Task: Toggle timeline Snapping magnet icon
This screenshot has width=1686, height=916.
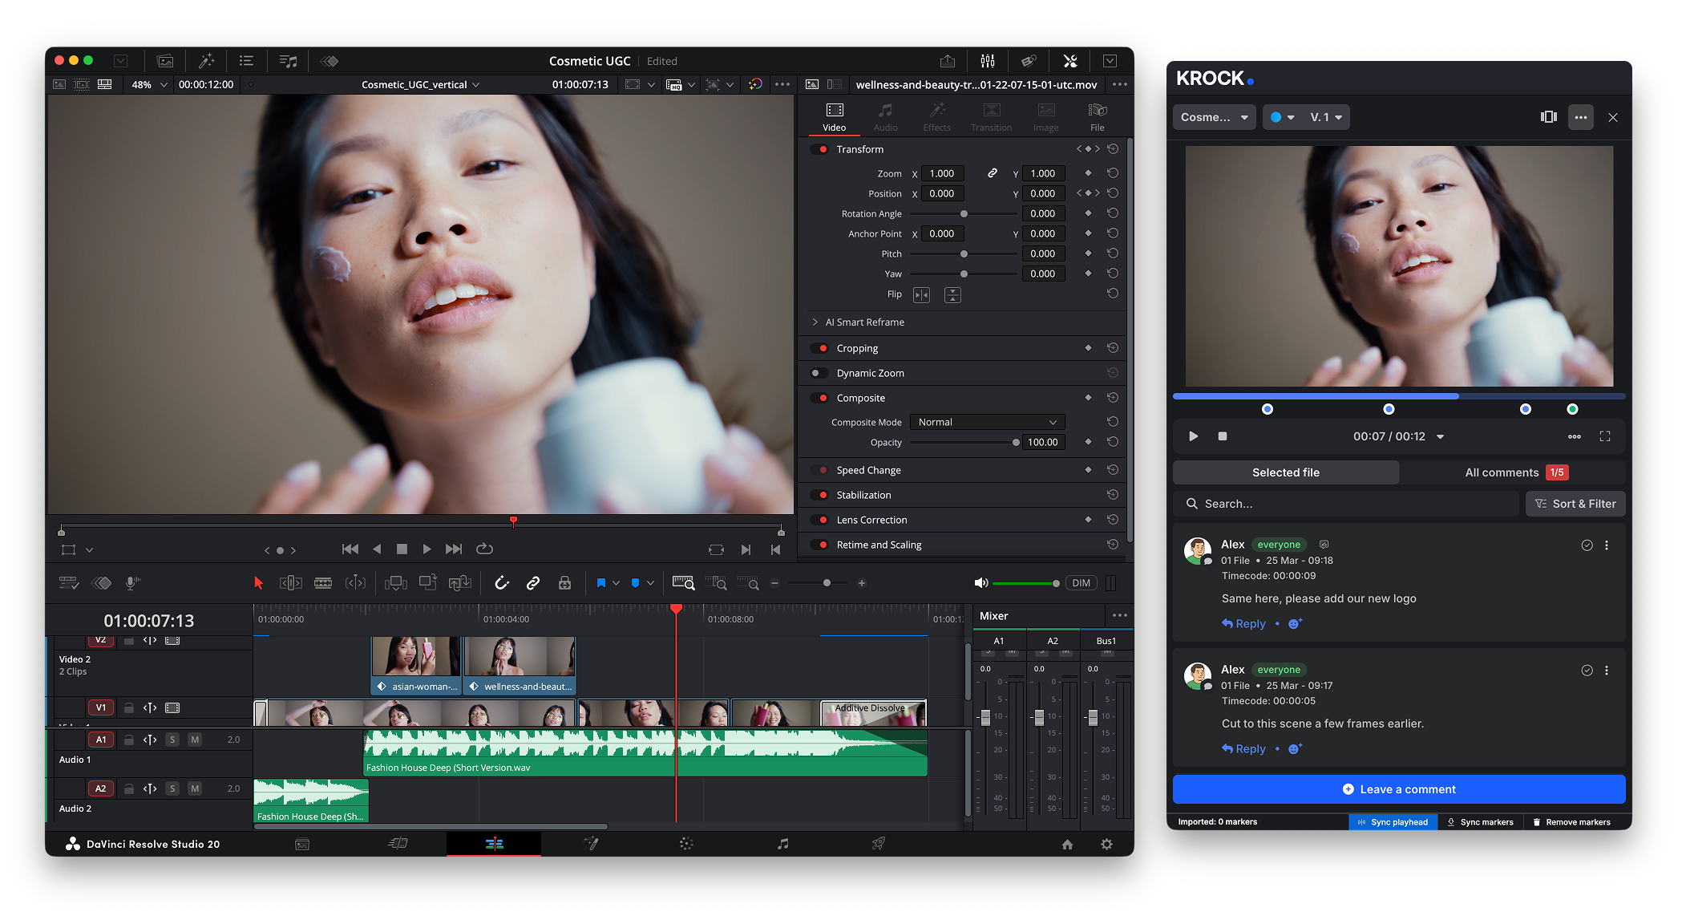Action: [502, 583]
